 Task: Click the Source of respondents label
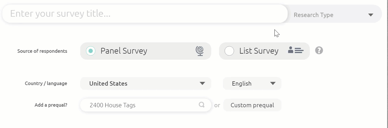(42, 51)
